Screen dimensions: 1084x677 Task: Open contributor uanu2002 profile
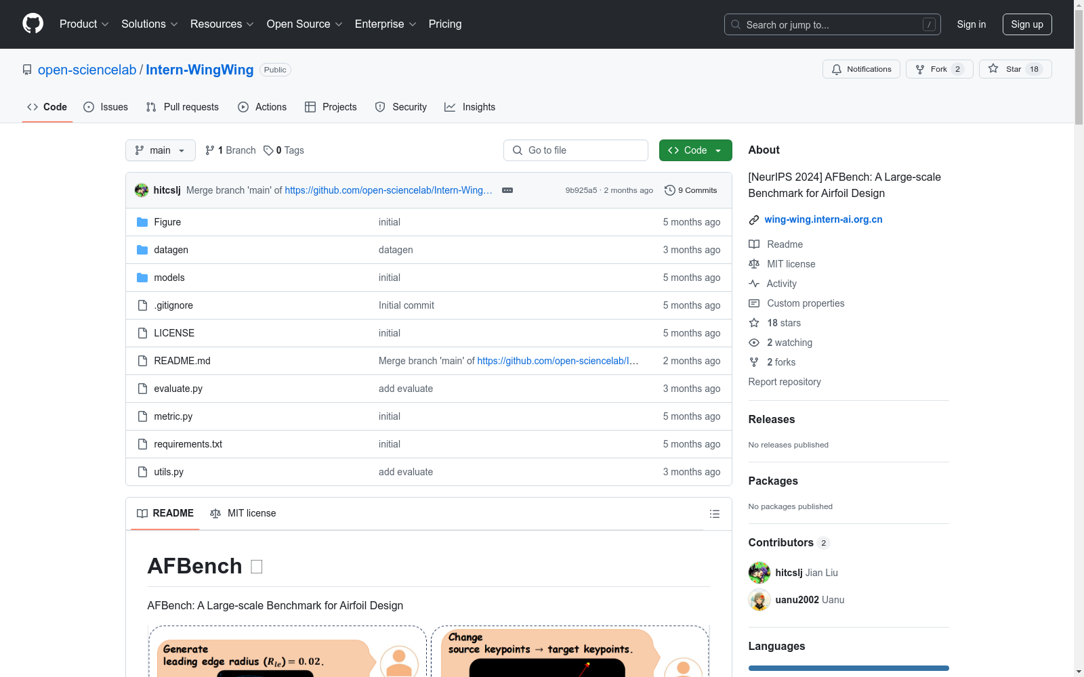pos(810,600)
